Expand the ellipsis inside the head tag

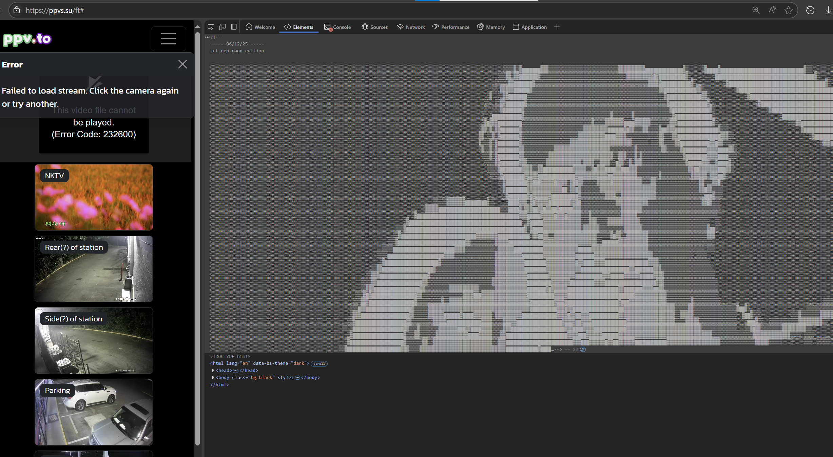(236, 371)
